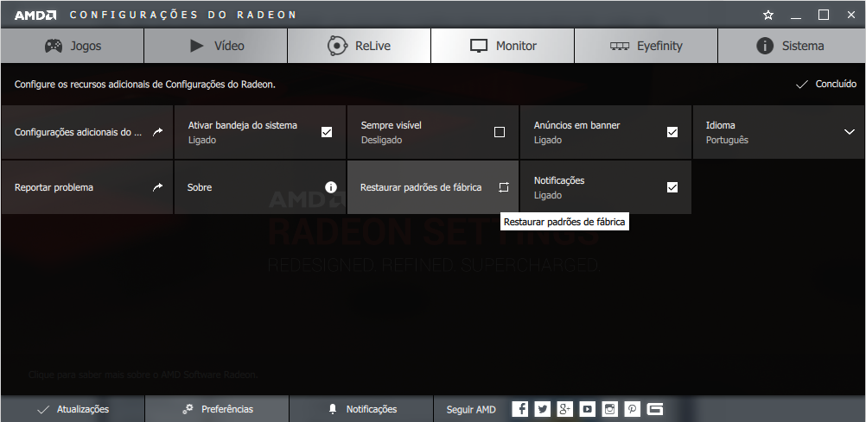Click the info icon on Sobre
Viewport: 866px width, 422px height.
331,187
